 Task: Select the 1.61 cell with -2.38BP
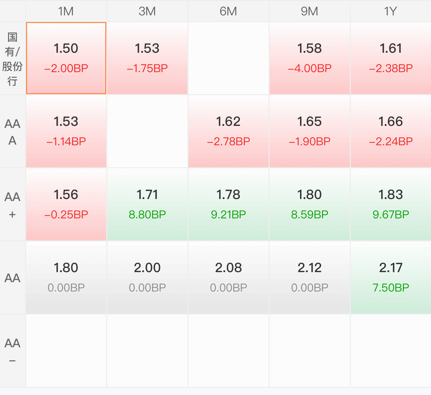391,58
